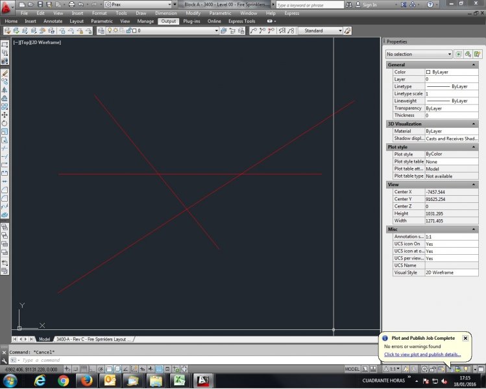Click the Bring to Front draw order icon
This screenshot has height=389, width=486.
click(5, 227)
